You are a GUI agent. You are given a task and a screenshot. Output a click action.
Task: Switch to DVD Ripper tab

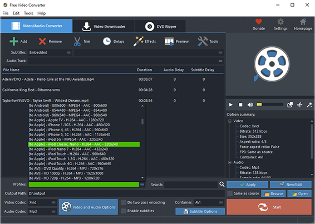[160, 26]
